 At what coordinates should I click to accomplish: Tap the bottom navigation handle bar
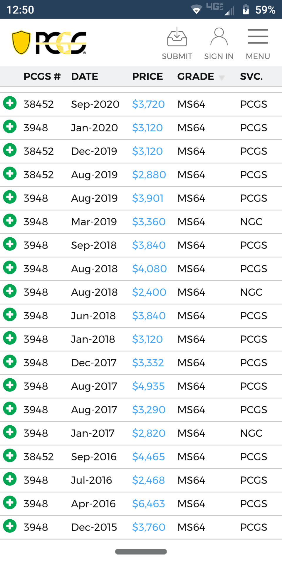click(141, 552)
